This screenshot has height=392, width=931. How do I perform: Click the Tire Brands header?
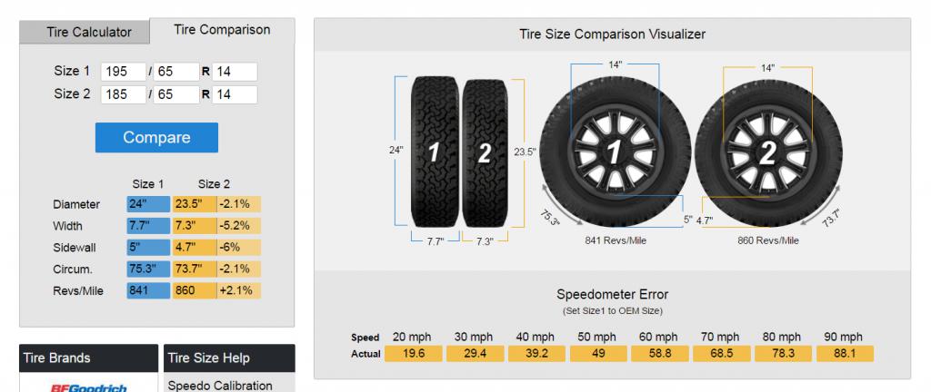coord(87,358)
